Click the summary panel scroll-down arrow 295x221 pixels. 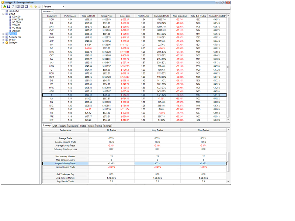[x=228, y=182]
